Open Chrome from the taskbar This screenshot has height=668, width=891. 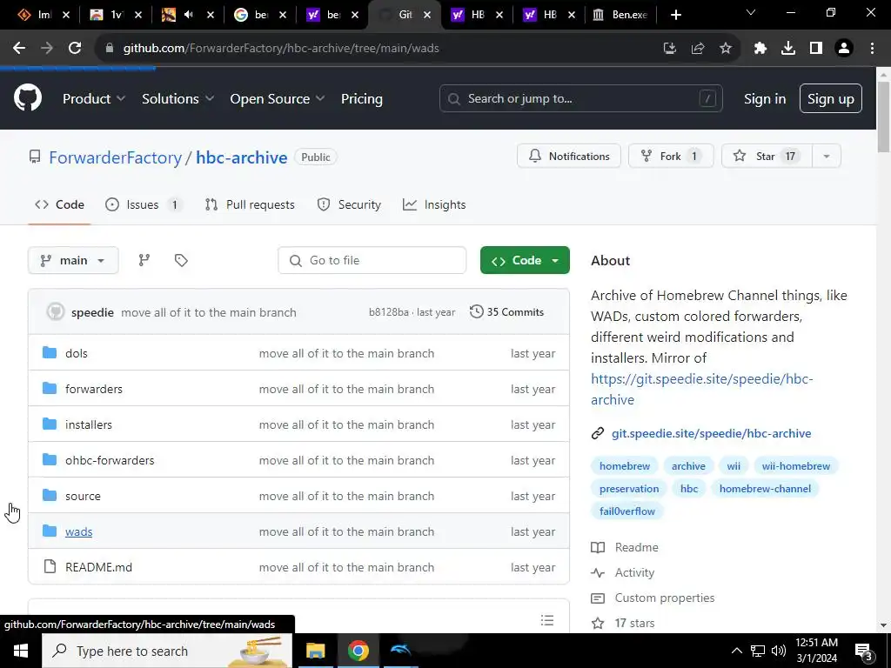point(358,651)
